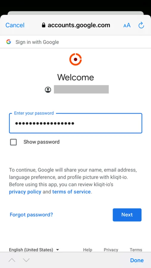Cancel the Google sign-in sheet

(x=15, y=25)
